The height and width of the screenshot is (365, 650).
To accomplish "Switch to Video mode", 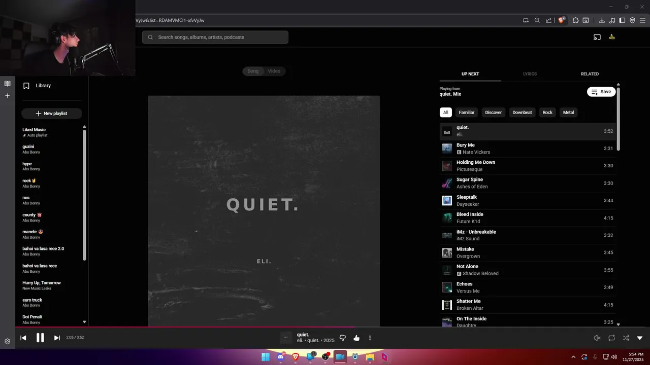I will click(274, 71).
